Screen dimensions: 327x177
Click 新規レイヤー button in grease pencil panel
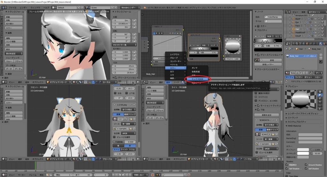pyautogui.click(x=268, y=64)
